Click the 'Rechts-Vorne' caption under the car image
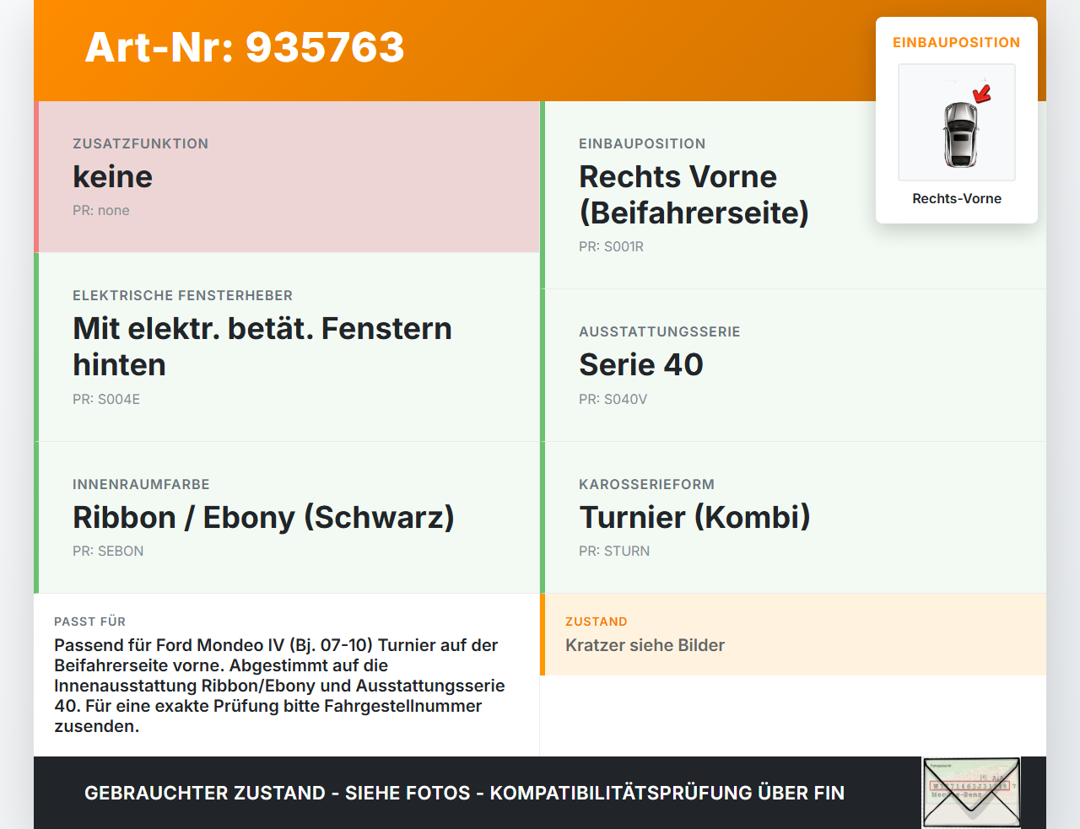This screenshot has height=829, width=1080. (x=957, y=199)
